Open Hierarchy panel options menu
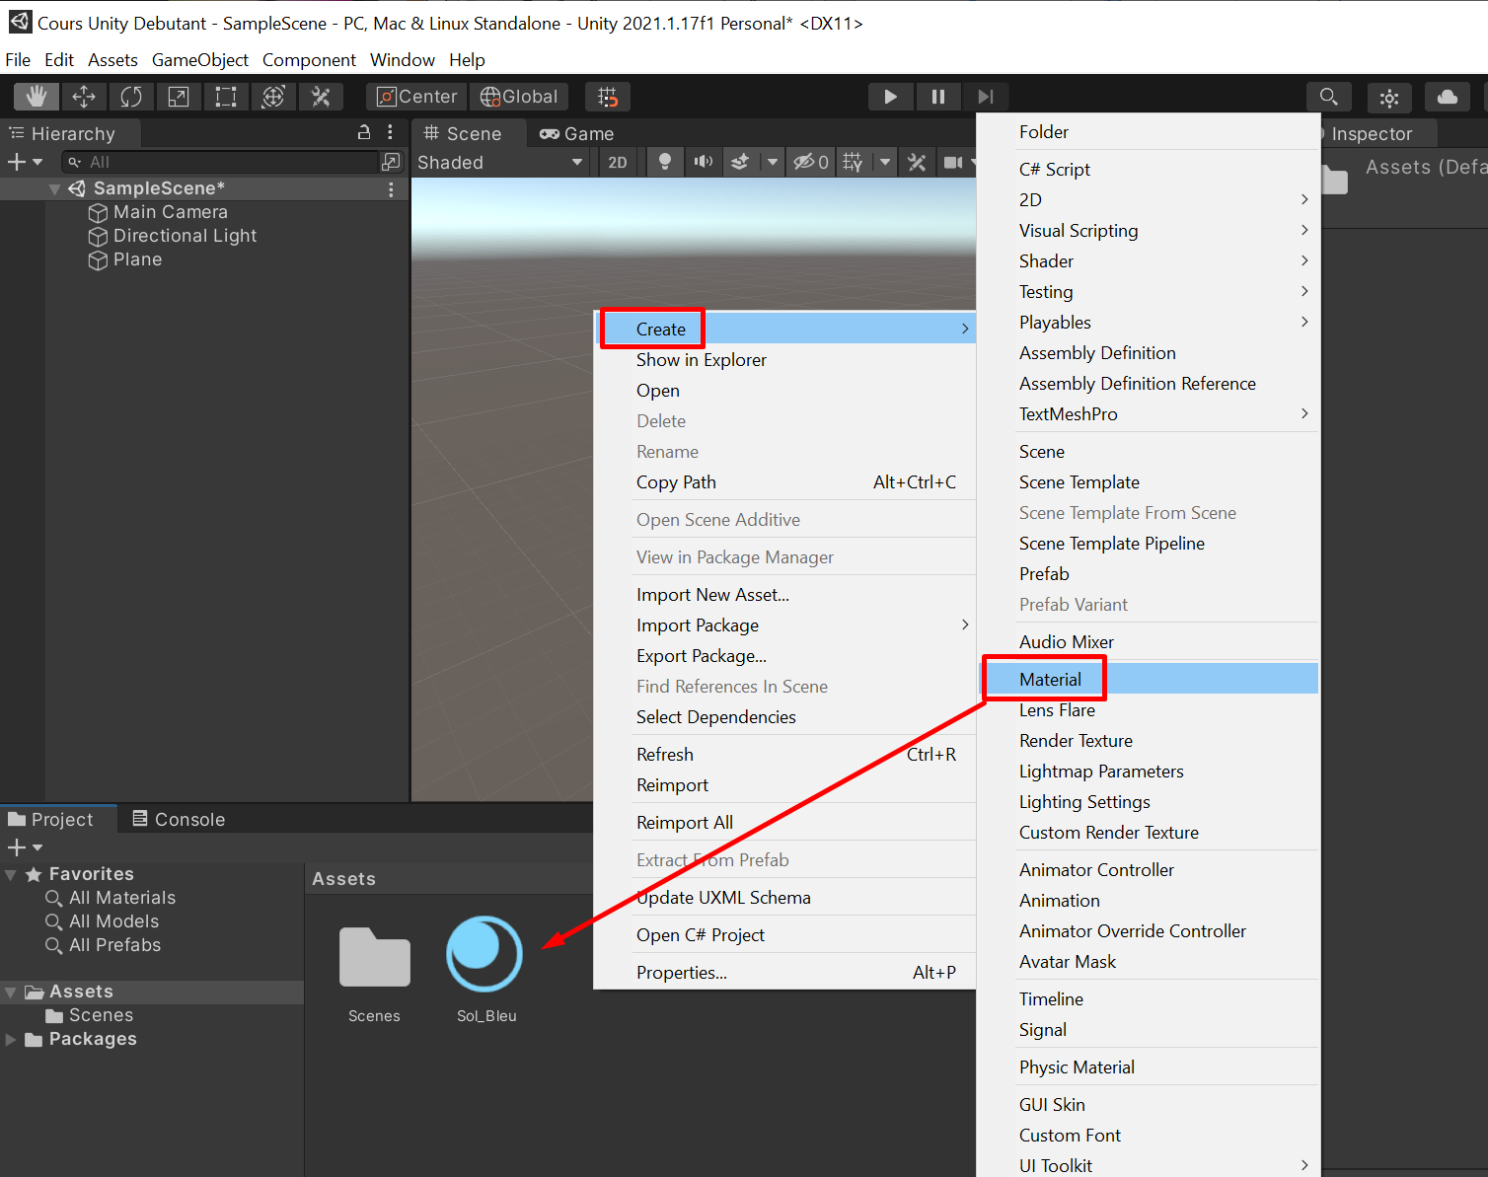 point(391,132)
